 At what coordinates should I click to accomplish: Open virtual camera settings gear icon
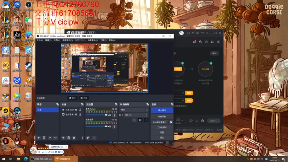[171, 122]
